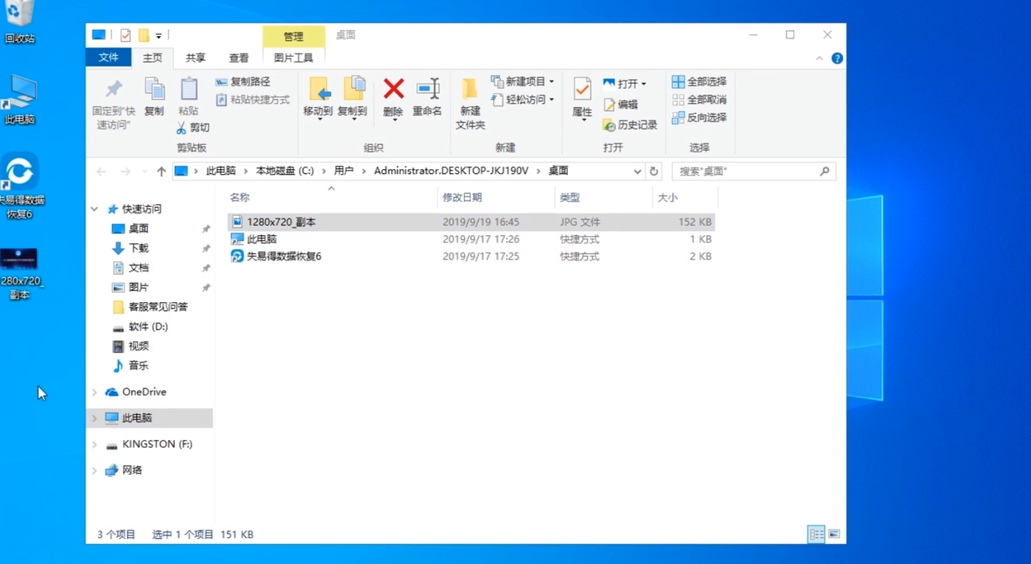Toggle details view in status bar

tap(816, 534)
